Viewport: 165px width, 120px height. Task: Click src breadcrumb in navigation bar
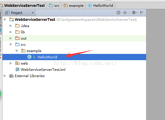pyautogui.click(x=57, y=6)
